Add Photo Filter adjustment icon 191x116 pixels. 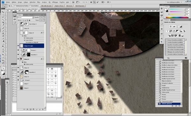pyautogui.click(x=180, y=31)
